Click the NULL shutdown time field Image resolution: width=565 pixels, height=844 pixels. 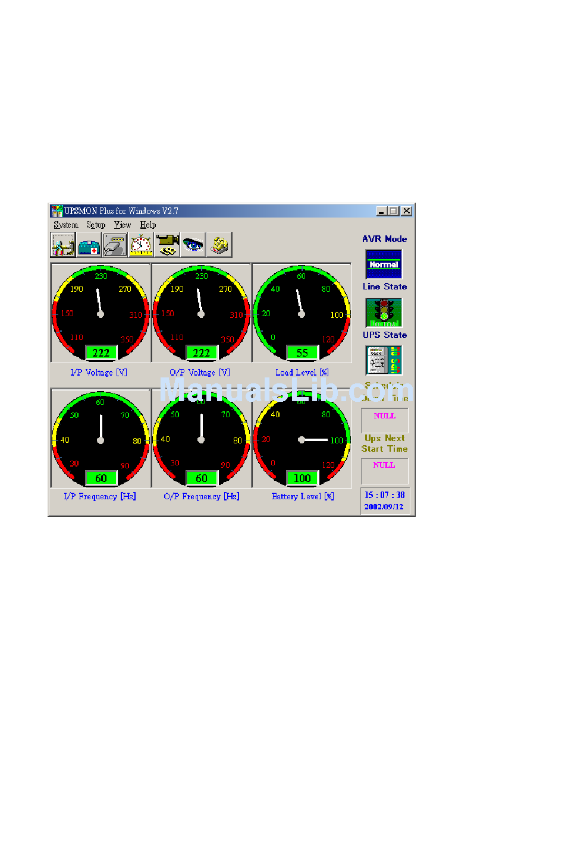[x=385, y=420]
